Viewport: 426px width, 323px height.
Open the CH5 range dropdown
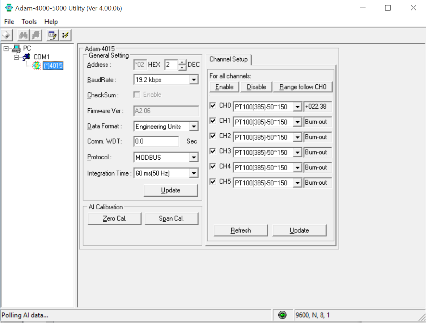298,183
